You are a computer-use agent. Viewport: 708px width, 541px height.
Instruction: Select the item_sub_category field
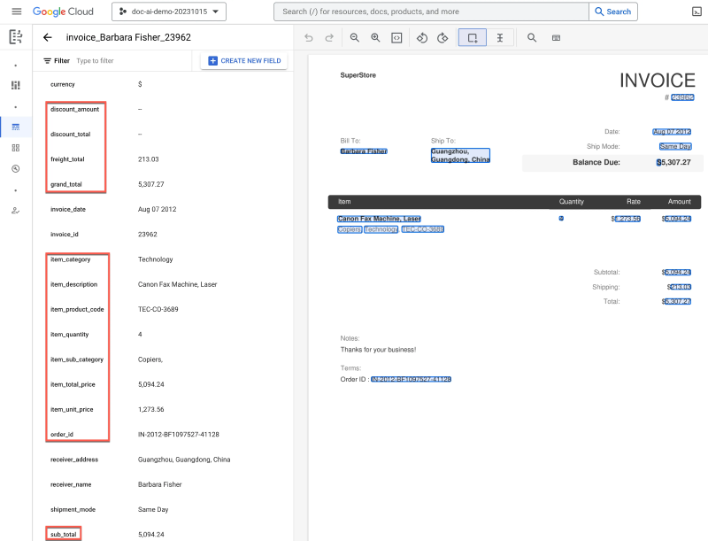(77, 359)
